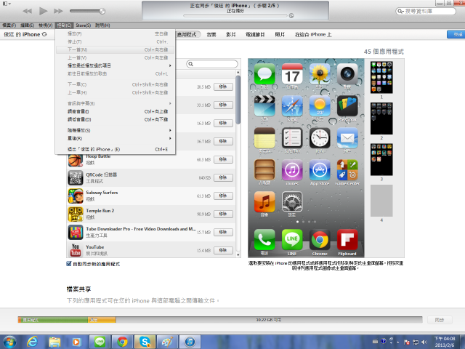The height and width of the screenshot is (349, 465).
Task: Click the remove button for Temple Run 2
Action: (x=223, y=214)
